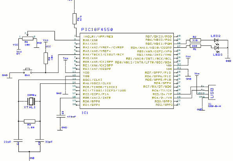
Task: Click the SW1 push button symbol
Action: [x=27, y=71]
